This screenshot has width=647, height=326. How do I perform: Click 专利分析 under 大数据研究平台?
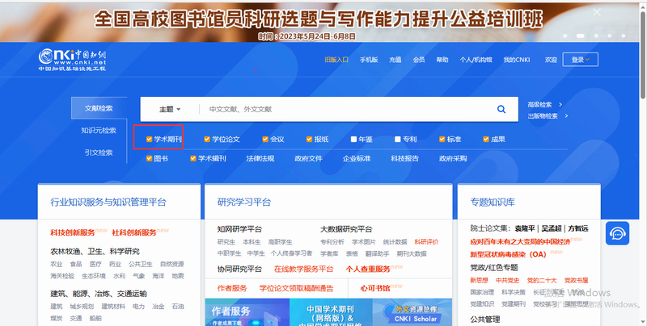pyautogui.click(x=332, y=241)
